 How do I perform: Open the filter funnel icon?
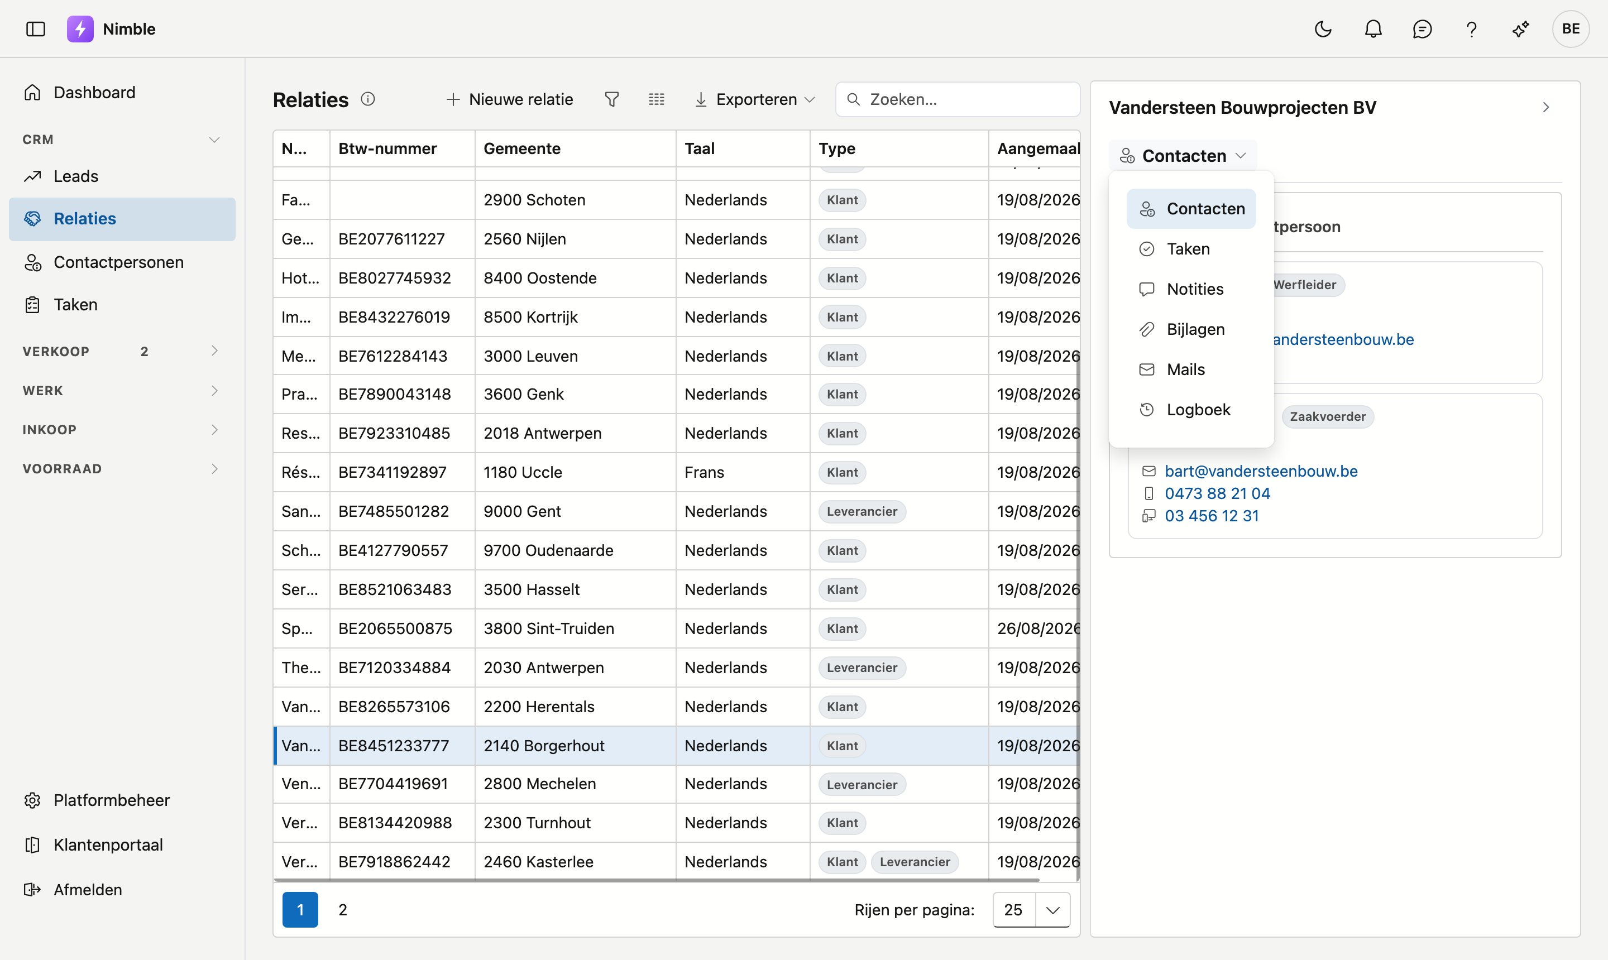coord(611,99)
